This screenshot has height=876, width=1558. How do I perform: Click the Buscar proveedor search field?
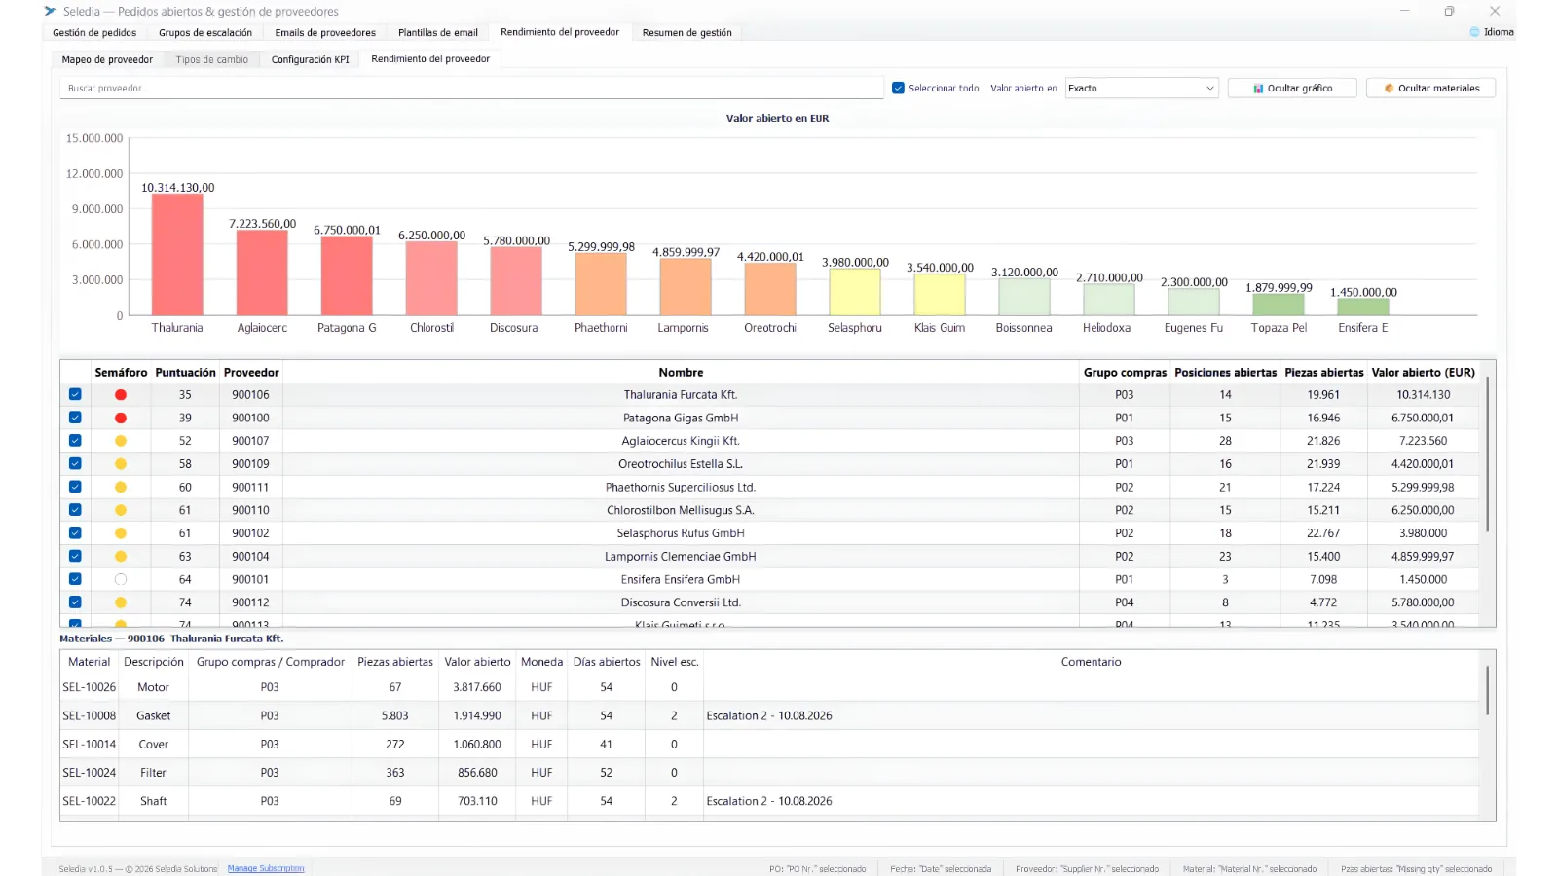(471, 88)
